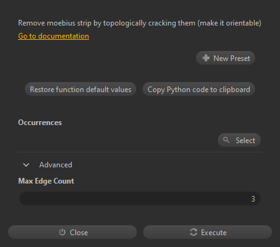Collapse the Advanced section chevron
Viewport: 280px width, 247px height.
point(26,165)
